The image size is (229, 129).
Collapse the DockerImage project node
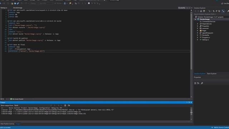(195, 19)
